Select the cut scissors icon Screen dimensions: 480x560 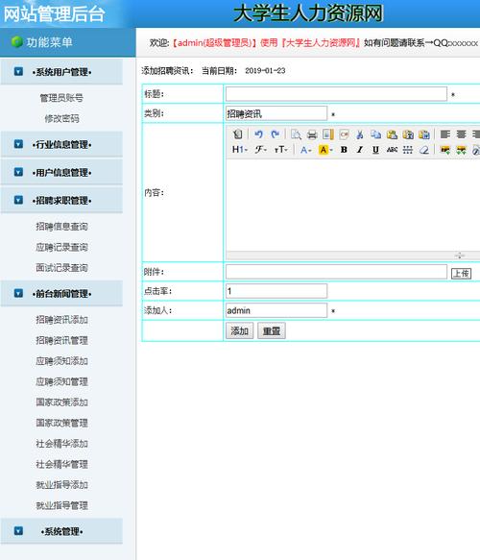[360, 134]
